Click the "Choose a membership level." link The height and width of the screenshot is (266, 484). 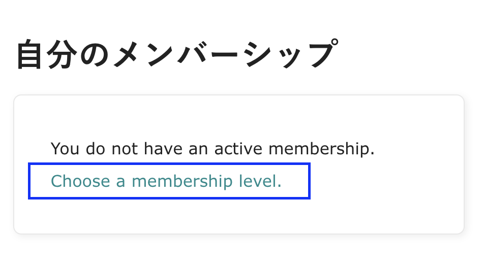pyautogui.click(x=166, y=181)
